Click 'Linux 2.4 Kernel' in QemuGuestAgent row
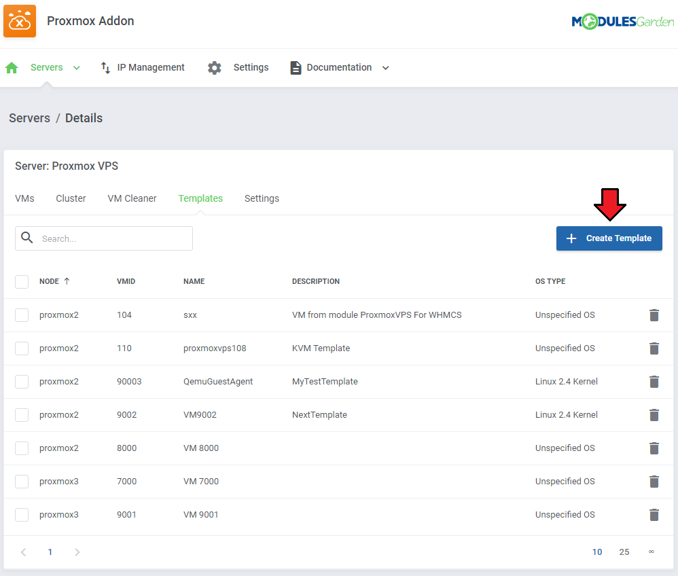 [x=567, y=382]
